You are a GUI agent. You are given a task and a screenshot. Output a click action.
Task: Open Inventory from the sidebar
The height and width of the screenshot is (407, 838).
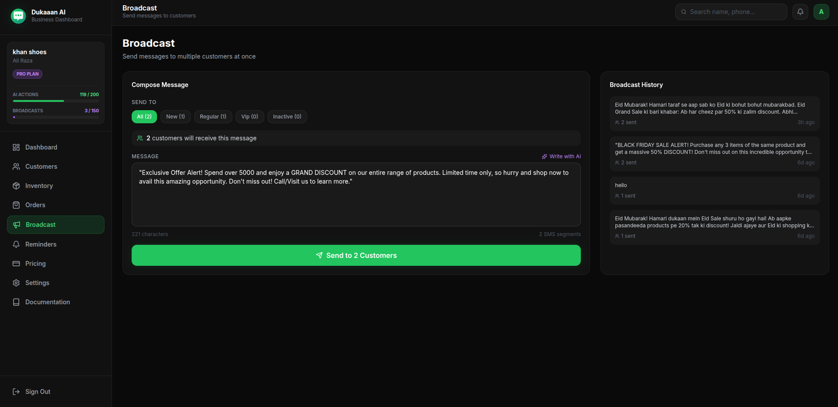coord(16,186)
